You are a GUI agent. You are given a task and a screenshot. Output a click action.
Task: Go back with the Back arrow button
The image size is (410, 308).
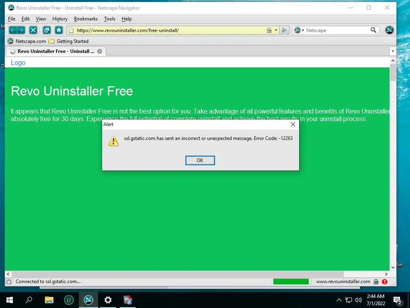[13, 30]
